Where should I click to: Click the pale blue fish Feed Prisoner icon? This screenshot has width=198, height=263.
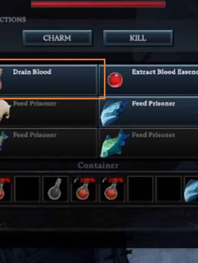point(114,112)
